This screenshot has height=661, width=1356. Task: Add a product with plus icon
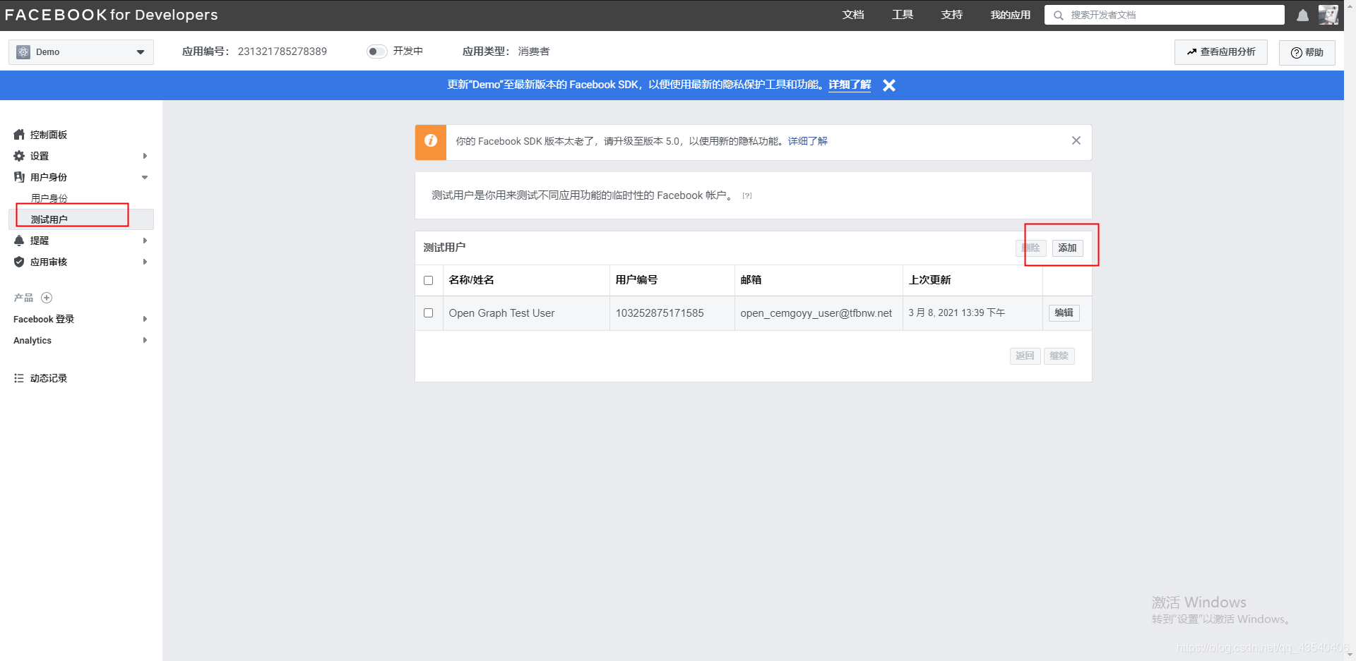point(47,298)
